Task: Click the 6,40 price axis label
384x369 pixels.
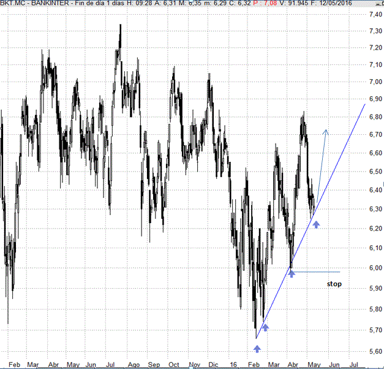Action: point(375,190)
